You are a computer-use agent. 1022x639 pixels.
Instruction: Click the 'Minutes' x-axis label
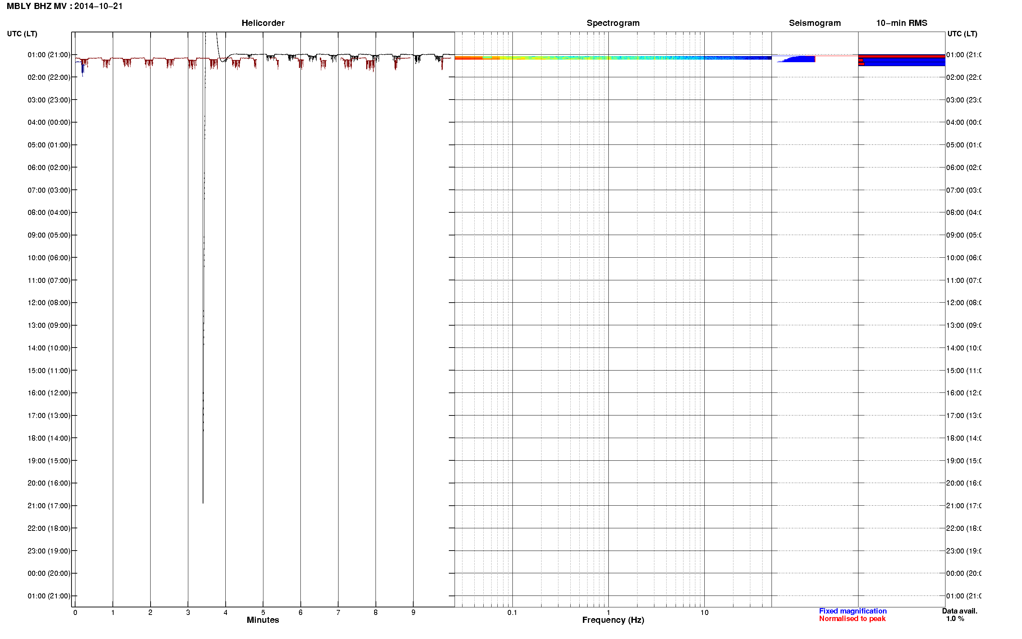point(263,620)
